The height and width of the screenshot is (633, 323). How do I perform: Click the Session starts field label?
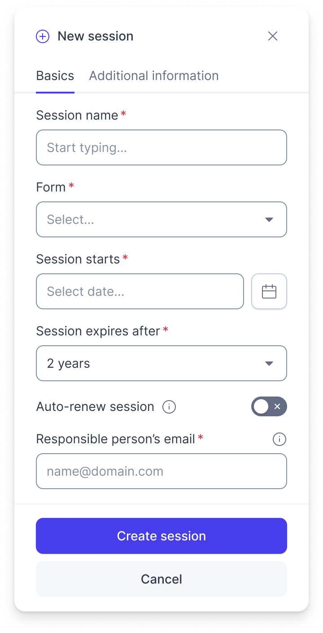point(78,259)
